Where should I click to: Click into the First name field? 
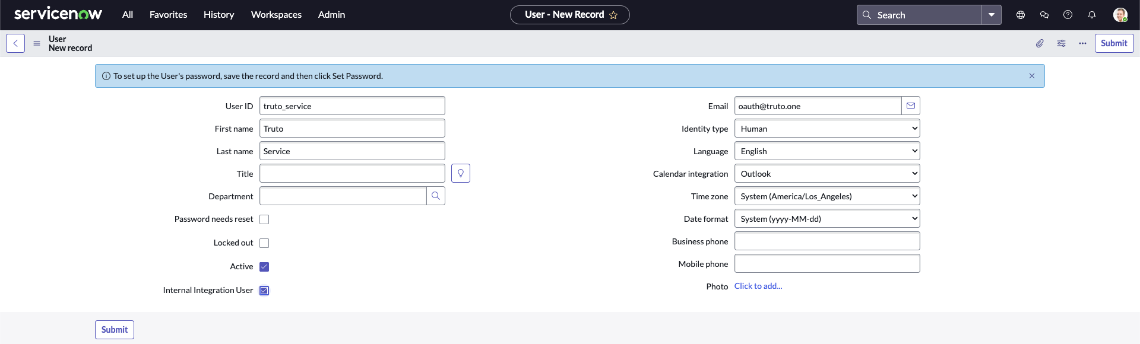click(352, 128)
